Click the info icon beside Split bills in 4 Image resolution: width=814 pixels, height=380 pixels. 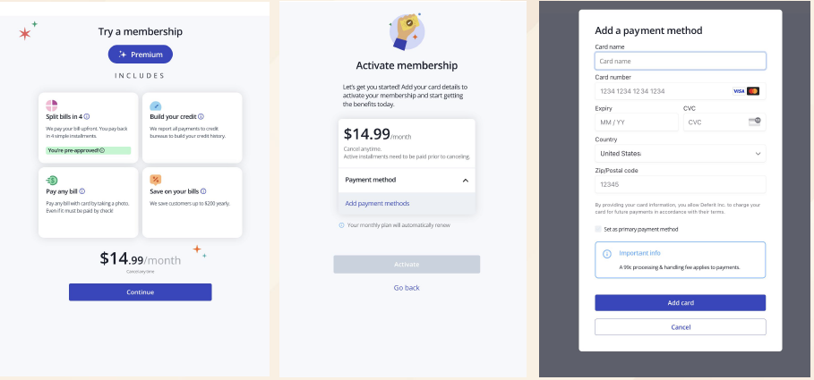click(x=87, y=116)
